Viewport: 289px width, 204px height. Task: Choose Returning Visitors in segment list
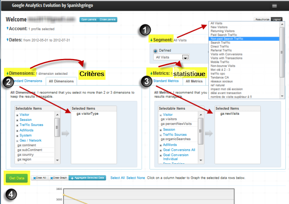coord(223,31)
